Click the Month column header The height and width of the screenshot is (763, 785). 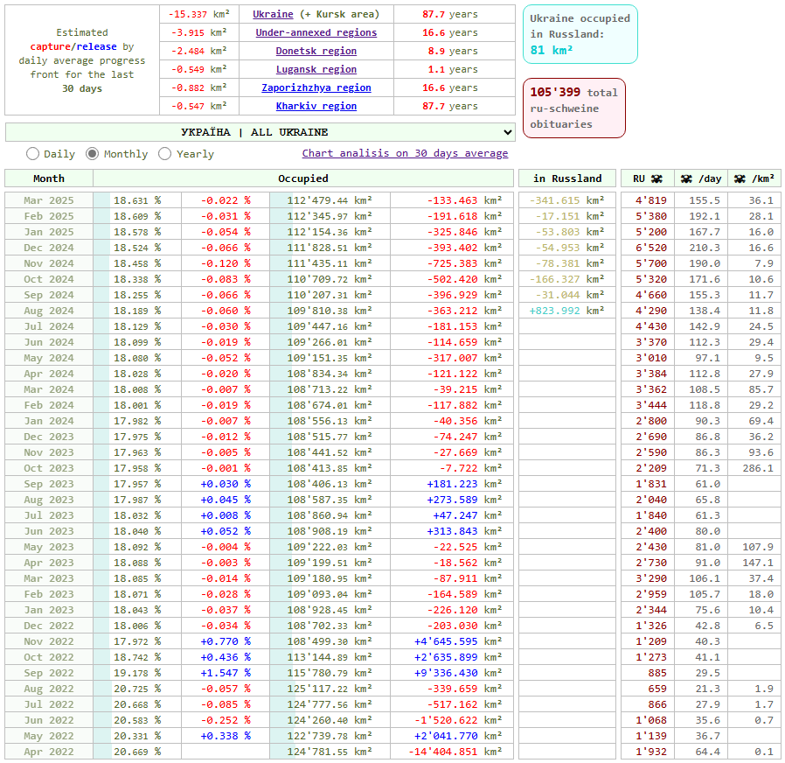point(49,178)
